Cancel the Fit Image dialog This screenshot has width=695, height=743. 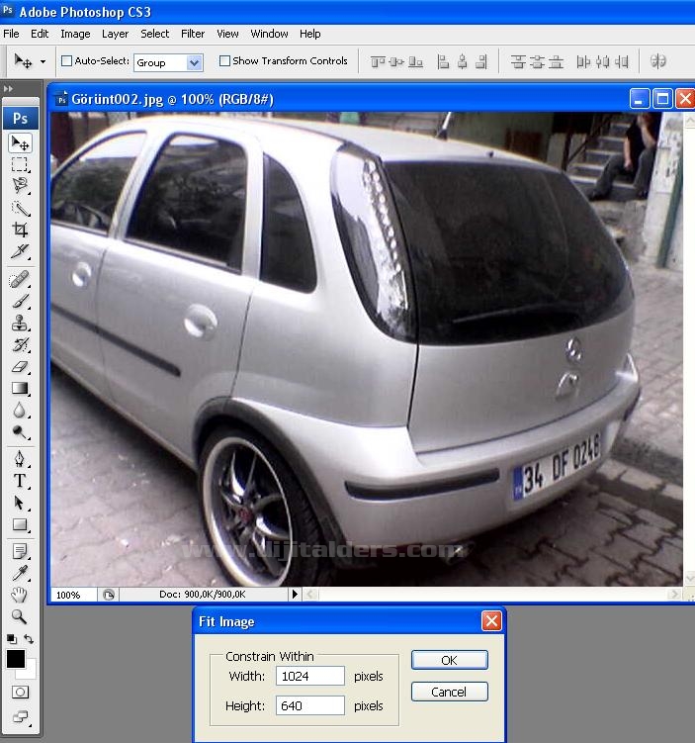(449, 692)
